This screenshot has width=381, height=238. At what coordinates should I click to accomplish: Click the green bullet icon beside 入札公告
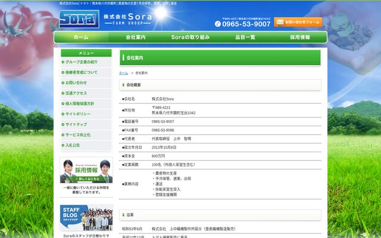[63, 145]
